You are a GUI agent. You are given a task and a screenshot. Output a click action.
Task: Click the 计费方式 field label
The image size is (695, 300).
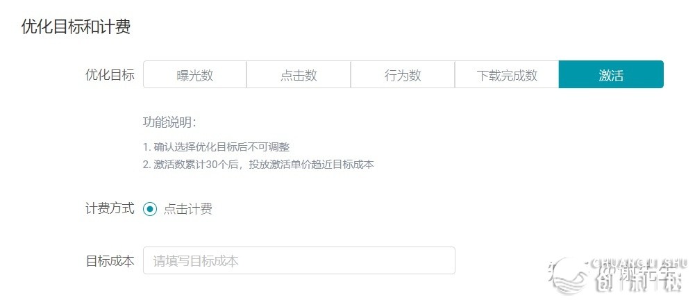pos(110,209)
